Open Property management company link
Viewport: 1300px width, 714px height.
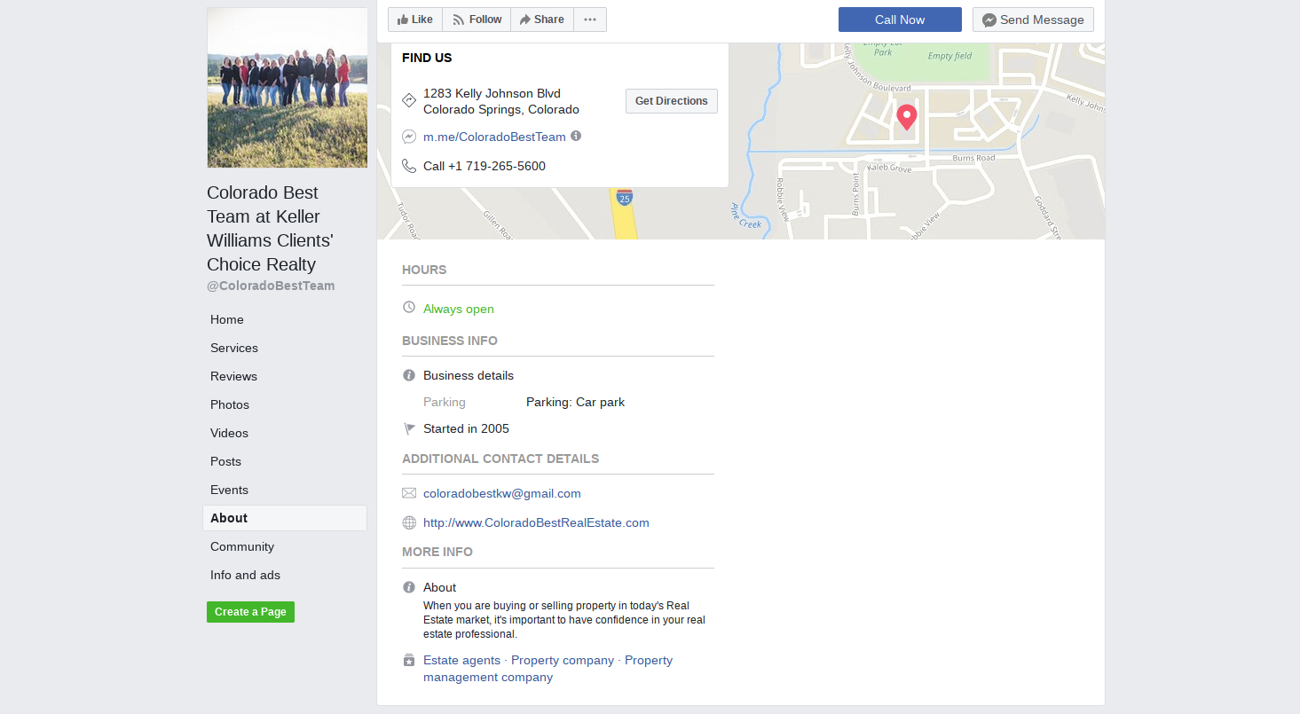[x=548, y=669]
